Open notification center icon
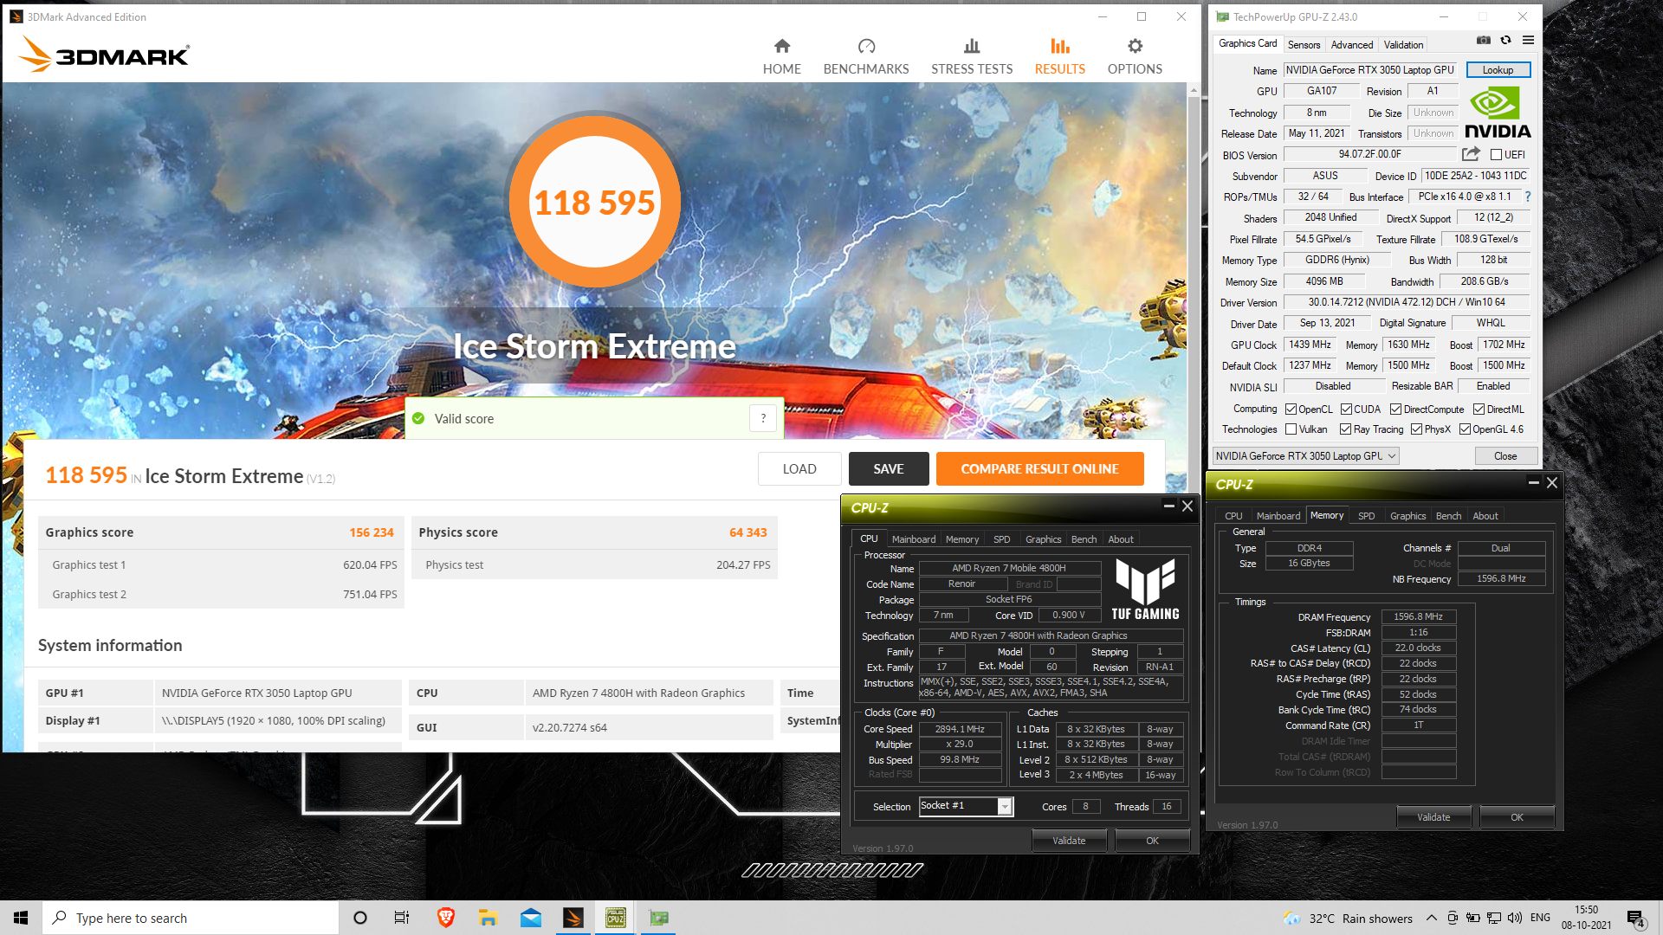This screenshot has width=1663, height=935. pos(1636,918)
